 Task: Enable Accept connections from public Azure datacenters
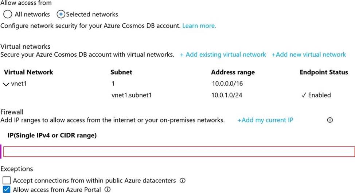point(7,180)
